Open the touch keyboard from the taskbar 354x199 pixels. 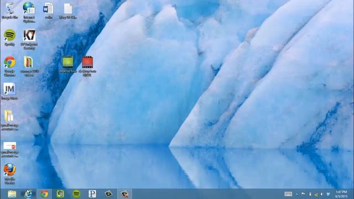(x=288, y=194)
